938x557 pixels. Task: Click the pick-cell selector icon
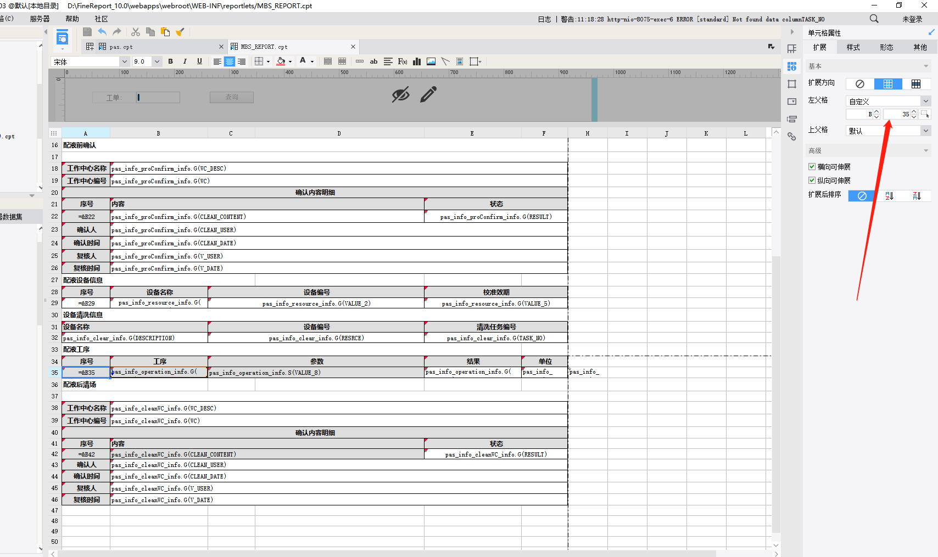click(925, 114)
